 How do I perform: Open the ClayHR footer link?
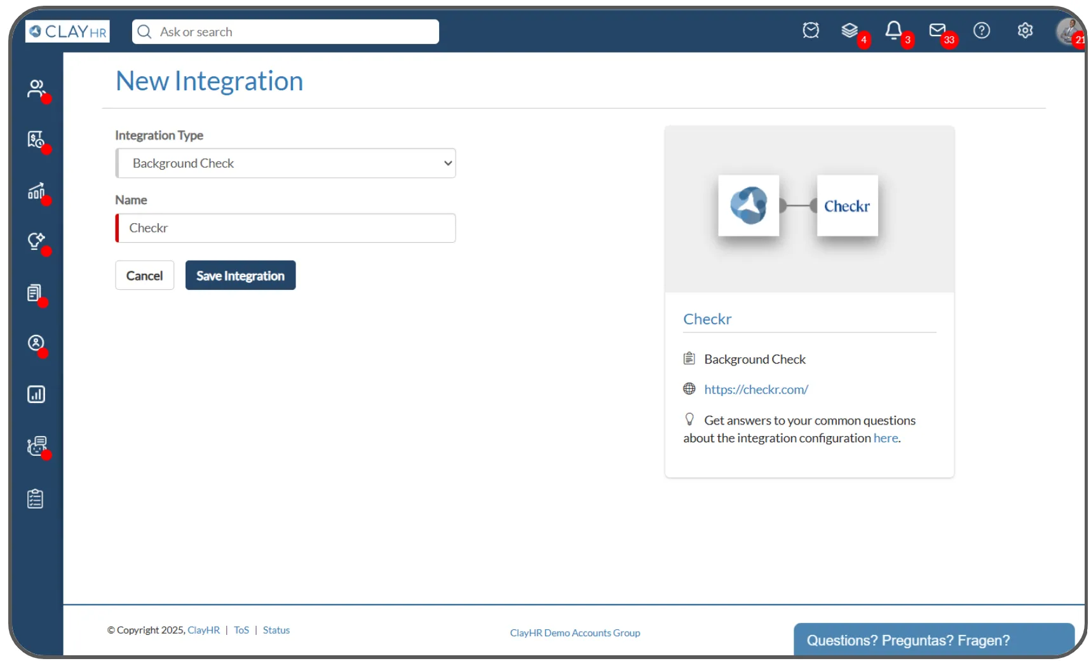tap(203, 630)
